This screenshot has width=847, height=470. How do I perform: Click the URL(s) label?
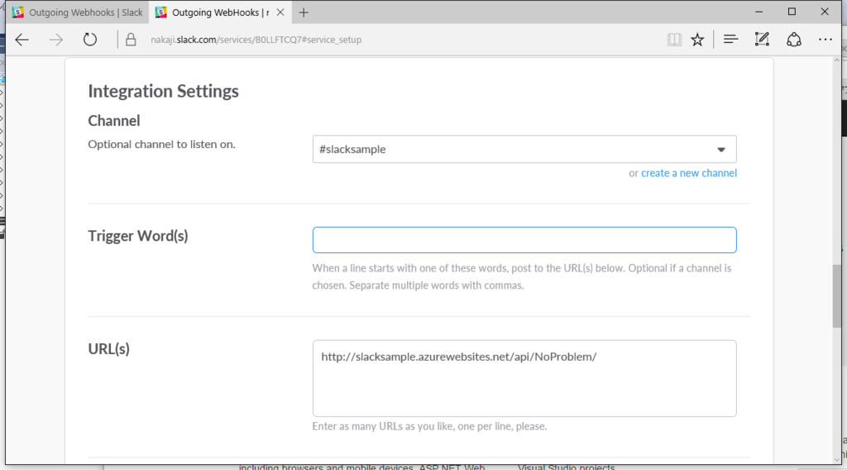(x=108, y=348)
